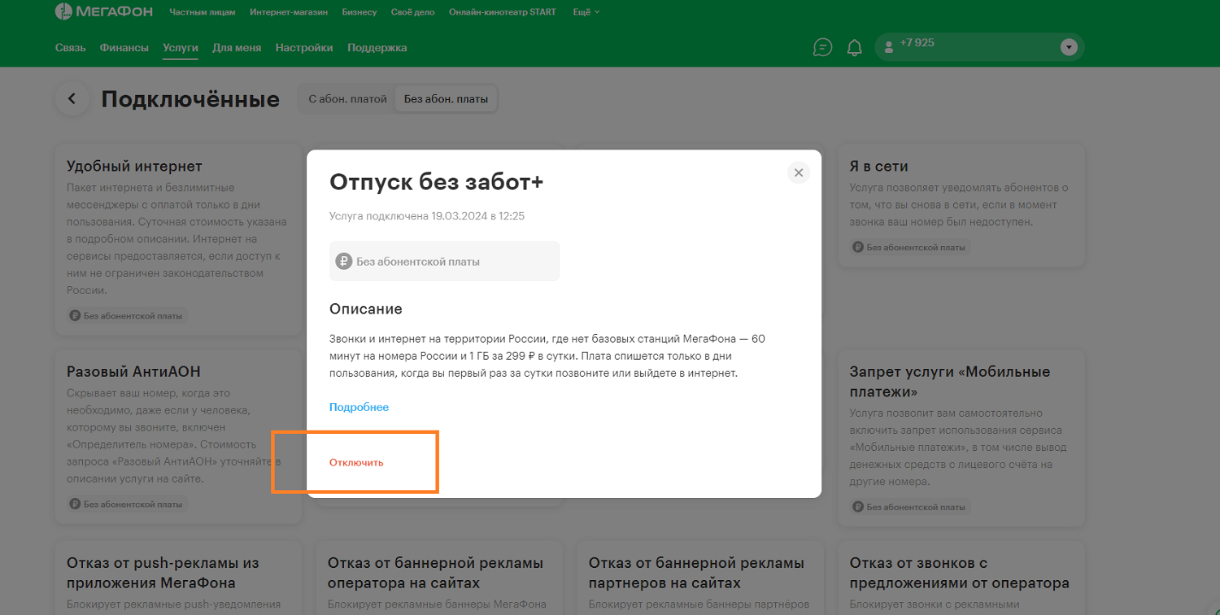The image size is (1220, 615).
Task: Open Отказ от баннерной рекламы партнёров card
Action: pos(700,578)
